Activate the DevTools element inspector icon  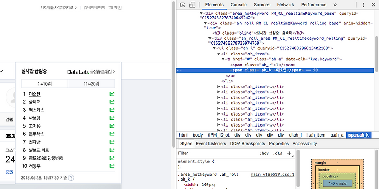(x=183, y=5)
